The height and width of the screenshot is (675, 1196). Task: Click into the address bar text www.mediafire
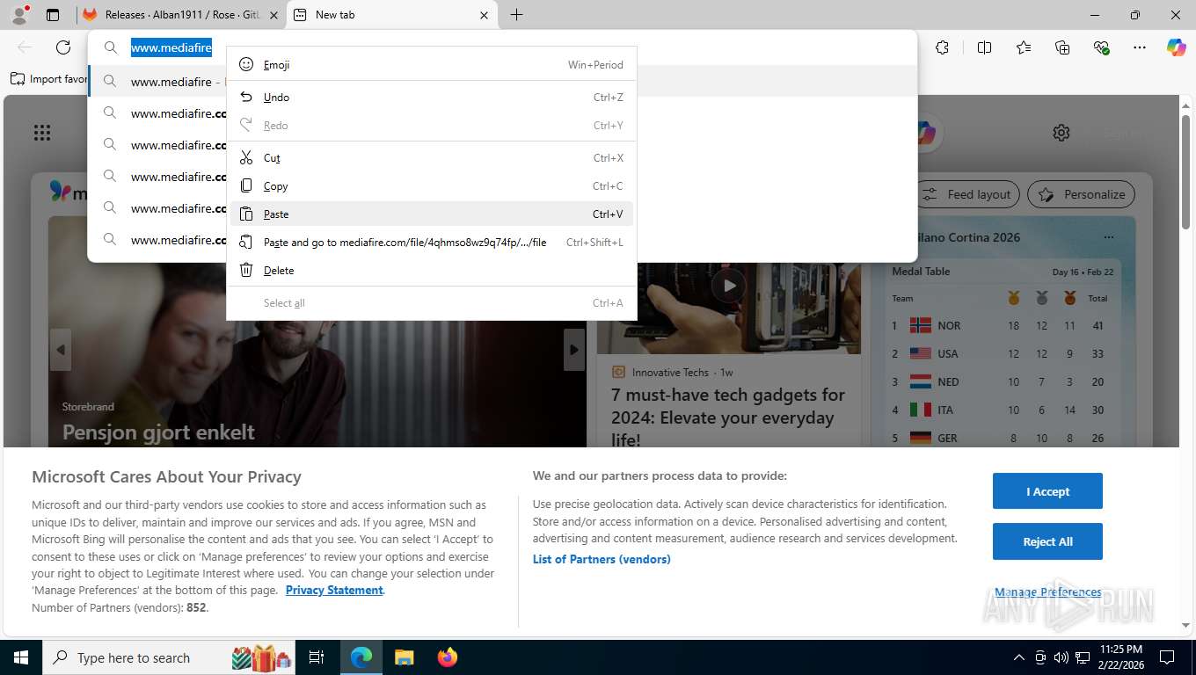pos(171,47)
